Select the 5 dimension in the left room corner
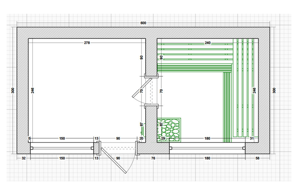The width and height of the screenshot is (298, 195). coord(29,138)
